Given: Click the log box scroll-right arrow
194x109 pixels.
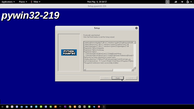Looking at the screenshot, I should pyautogui.click(x=132, y=70).
